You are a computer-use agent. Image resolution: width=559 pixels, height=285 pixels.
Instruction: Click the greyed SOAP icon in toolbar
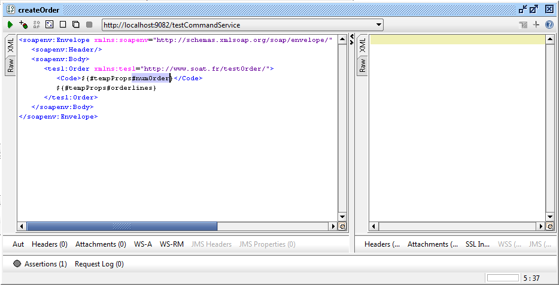(37, 25)
